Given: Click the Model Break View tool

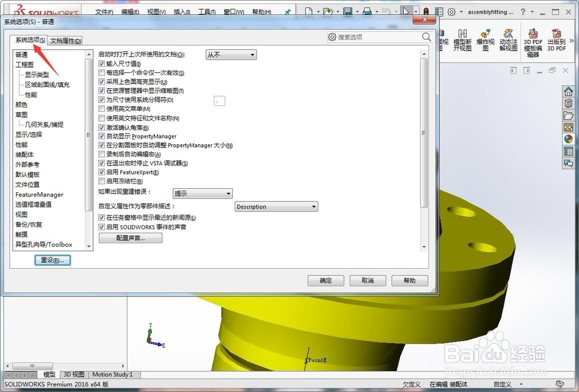Looking at the screenshot, I should (462, 40).
